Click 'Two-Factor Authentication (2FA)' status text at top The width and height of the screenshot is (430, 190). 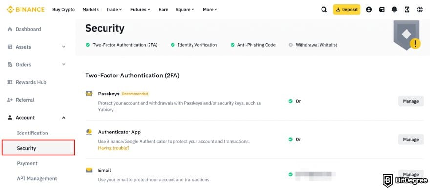125,45
